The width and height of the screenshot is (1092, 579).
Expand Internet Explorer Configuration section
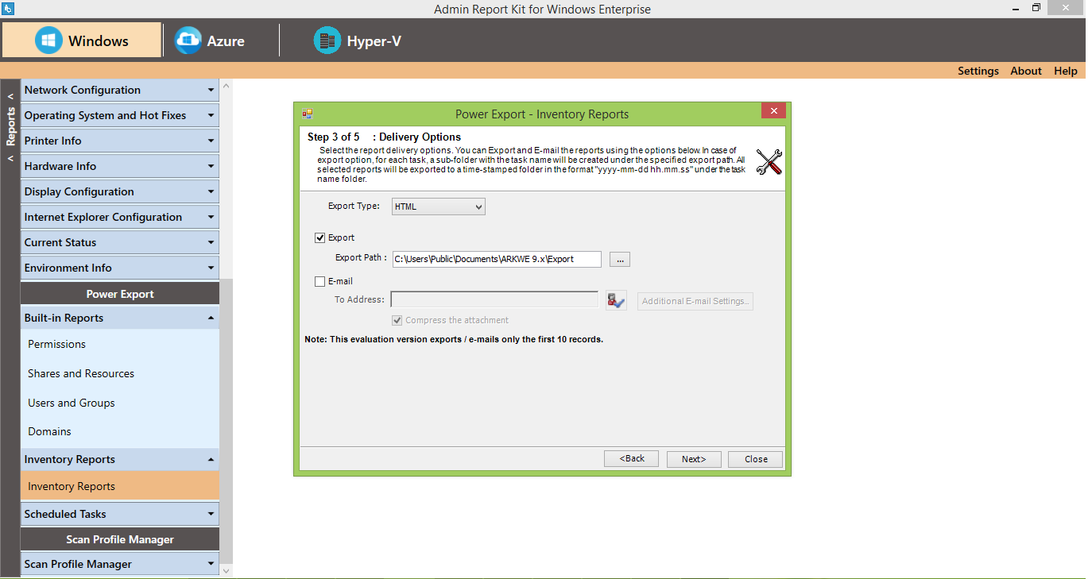[119, 217]
